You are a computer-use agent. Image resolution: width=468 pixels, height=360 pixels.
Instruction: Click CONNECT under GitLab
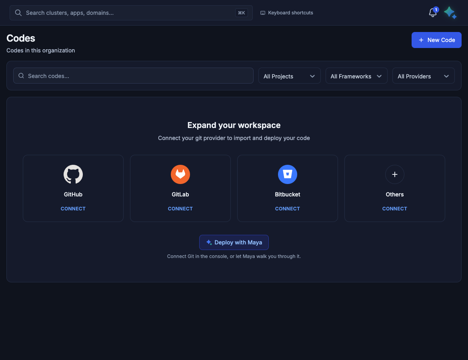[x=180, y=209]
